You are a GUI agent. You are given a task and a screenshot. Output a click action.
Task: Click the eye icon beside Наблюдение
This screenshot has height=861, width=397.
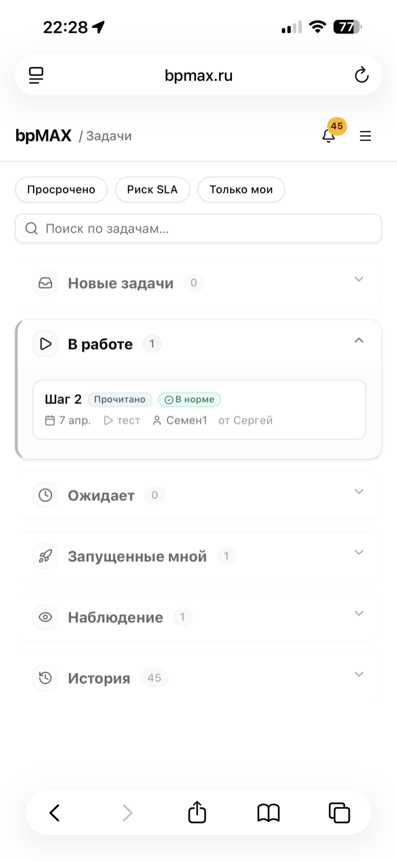click(45, 616)
